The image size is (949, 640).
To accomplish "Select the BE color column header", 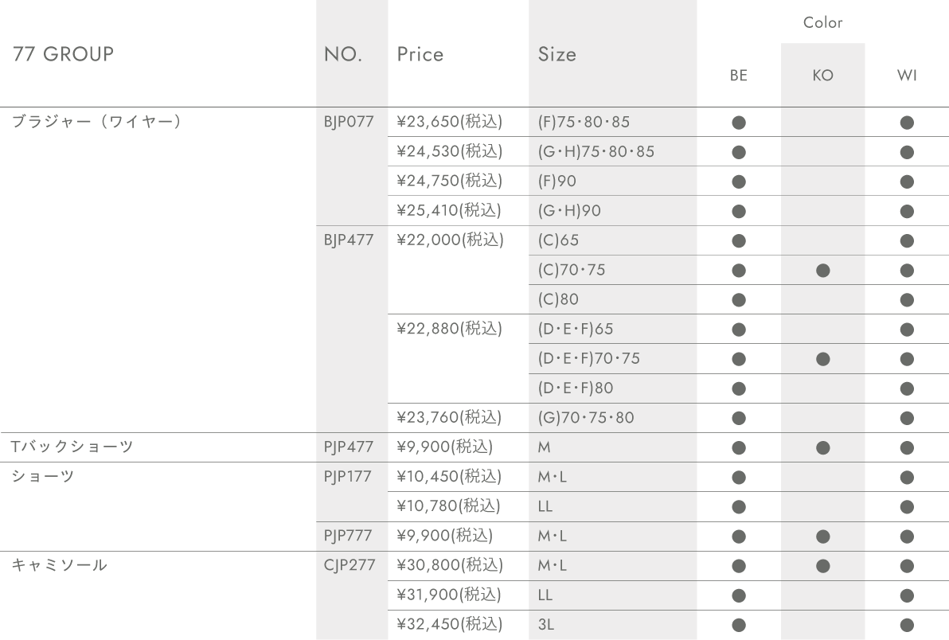I will pyautogui.click(x=738, y=76).
